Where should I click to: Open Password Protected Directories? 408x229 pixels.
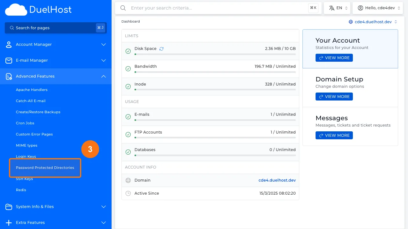(45, 168)
